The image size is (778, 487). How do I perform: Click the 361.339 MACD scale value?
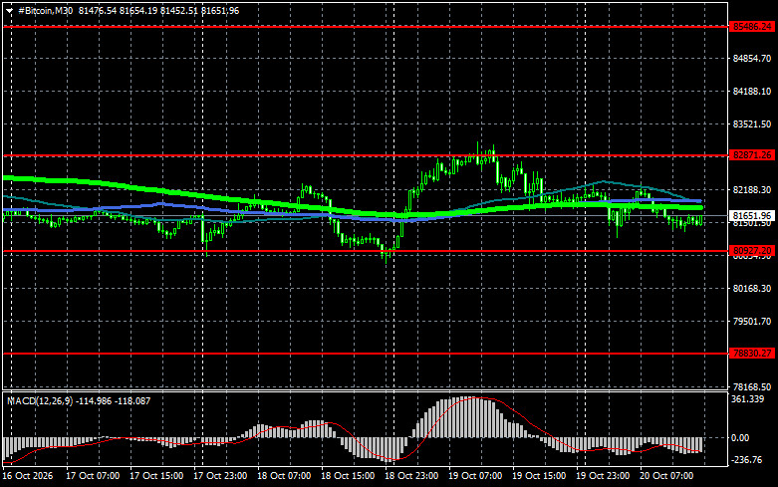pos(748,399)
